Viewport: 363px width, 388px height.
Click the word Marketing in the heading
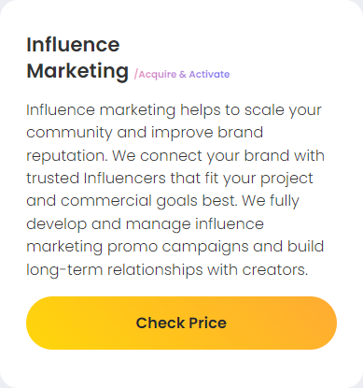[x=77, y=71]
